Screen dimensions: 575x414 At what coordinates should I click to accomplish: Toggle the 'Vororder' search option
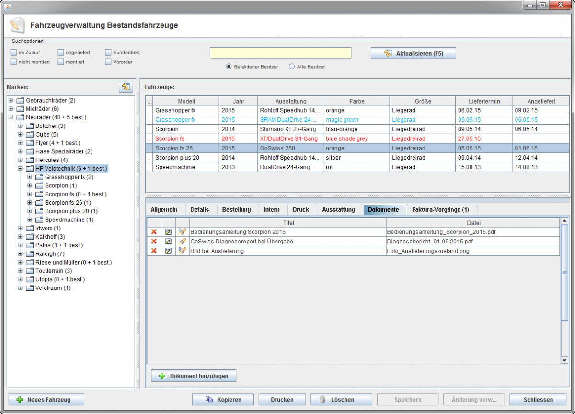tap(108, 62)
